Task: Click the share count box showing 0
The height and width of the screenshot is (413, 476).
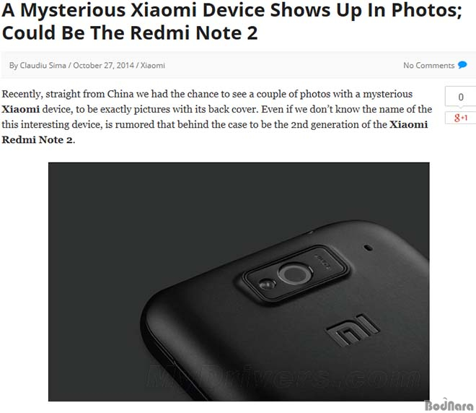Action: 461,97
